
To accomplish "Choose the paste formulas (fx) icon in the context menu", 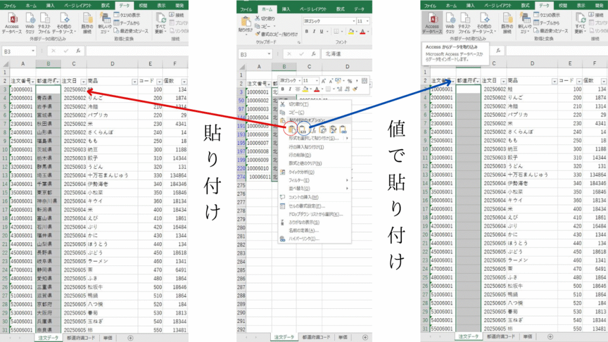I will tap(312, 129).
